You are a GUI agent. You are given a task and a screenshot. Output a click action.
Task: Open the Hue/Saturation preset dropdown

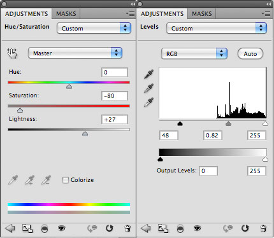click(x=94, y=28)
